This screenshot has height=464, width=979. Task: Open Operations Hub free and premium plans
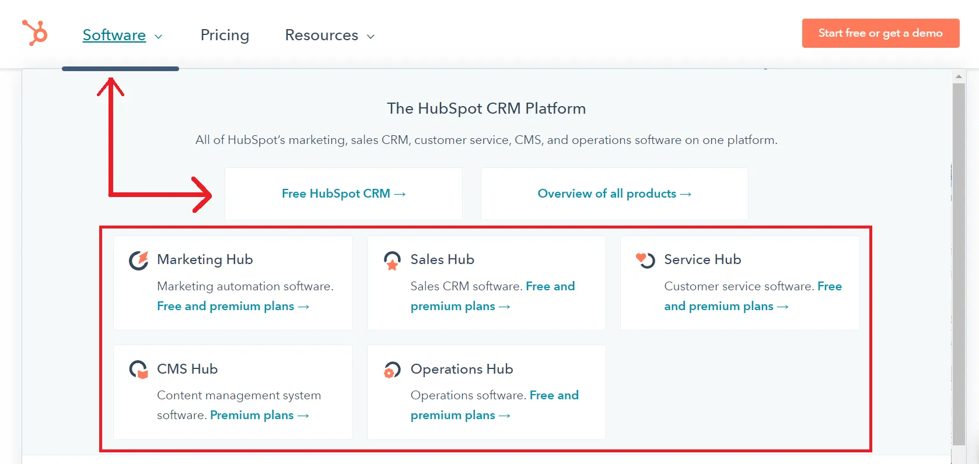point(460,415)
